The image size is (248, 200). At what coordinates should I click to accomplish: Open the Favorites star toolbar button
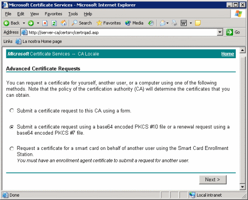(109, 23)
